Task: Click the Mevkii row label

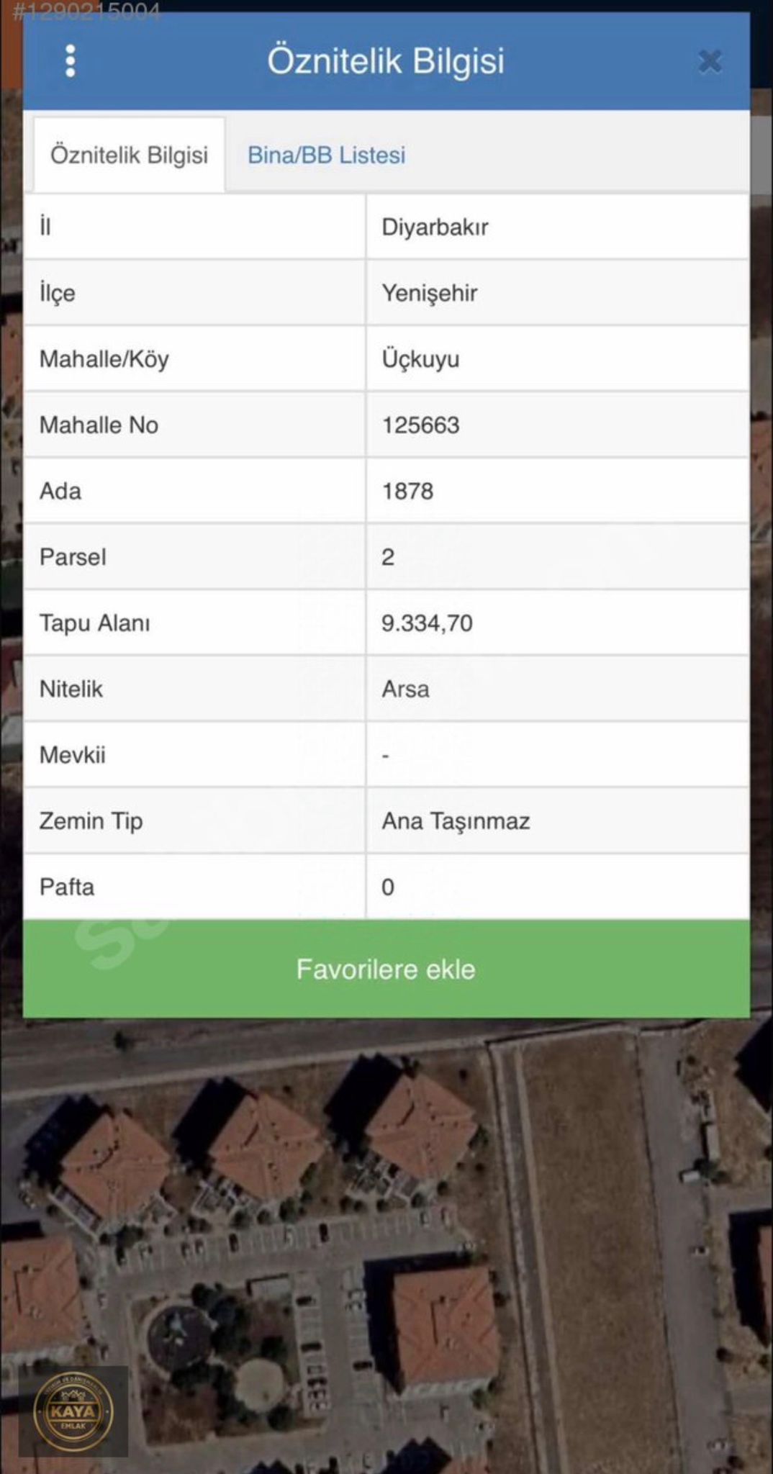Action: [x=72, y=755]
